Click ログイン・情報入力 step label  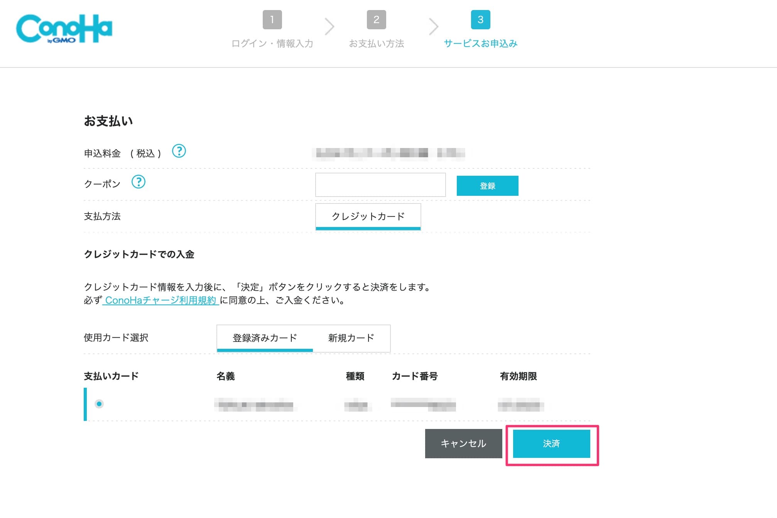(x=272, y=44)
